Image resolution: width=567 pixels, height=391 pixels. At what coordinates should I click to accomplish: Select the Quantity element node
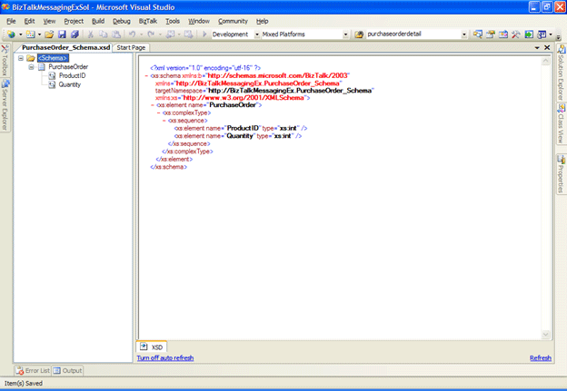[x=70, y=84]
